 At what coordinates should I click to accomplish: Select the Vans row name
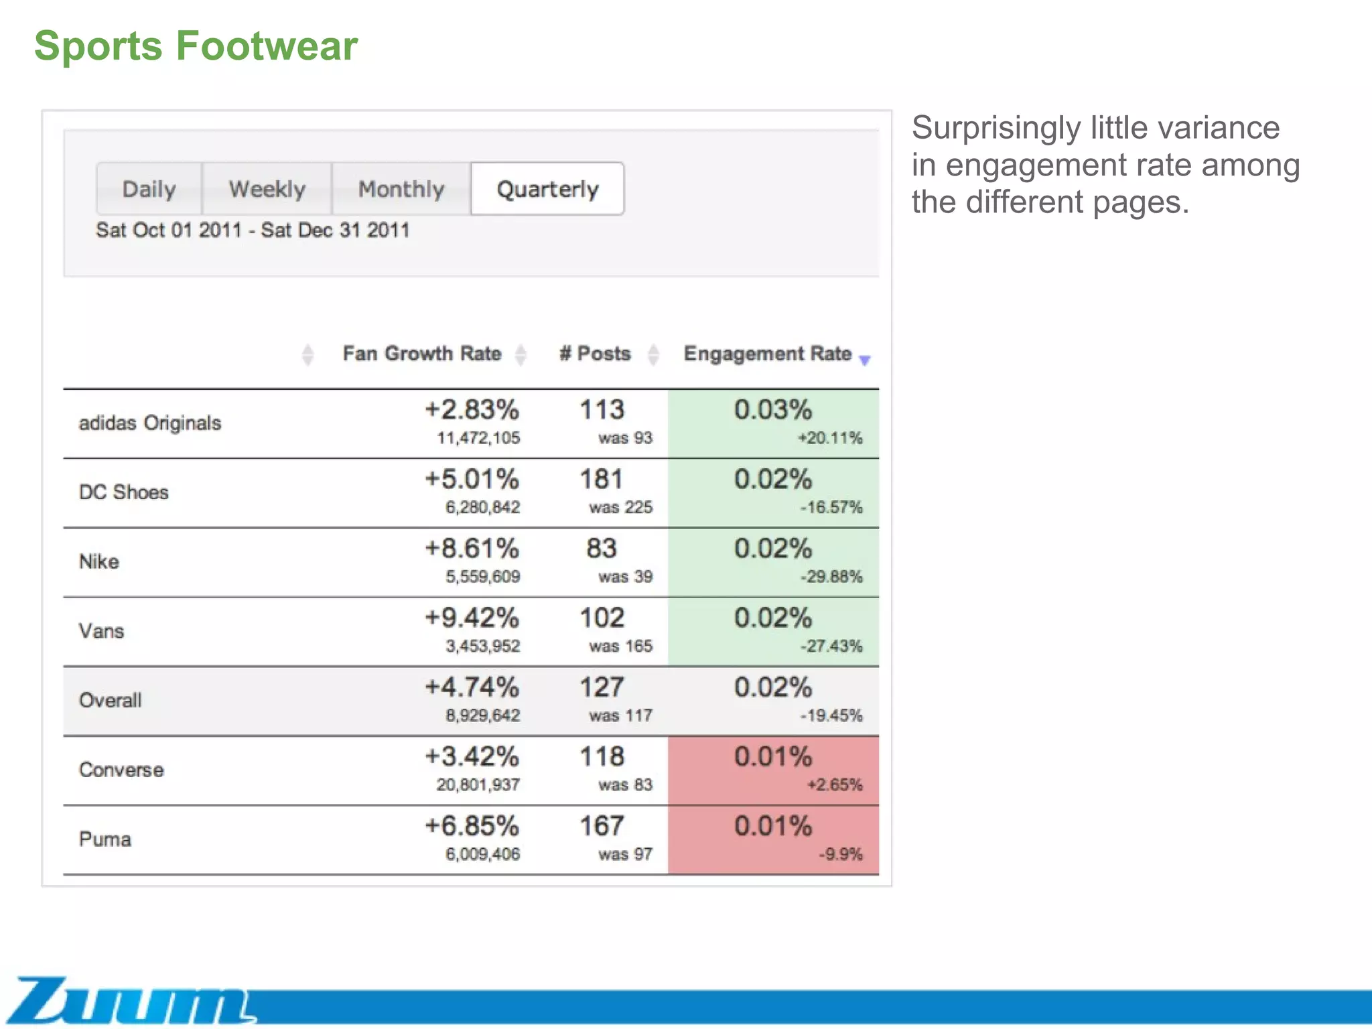click(101, 631)
